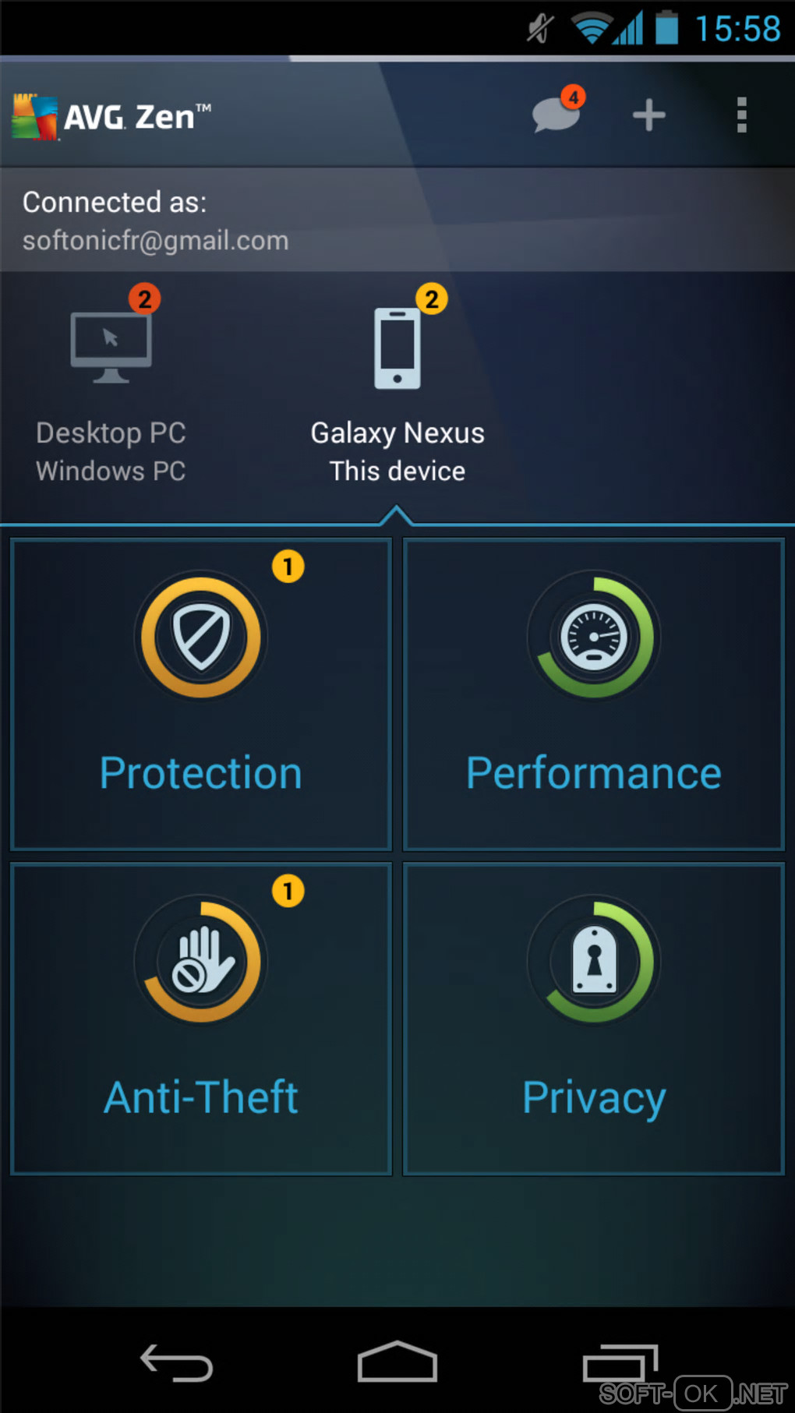Open the messages speech bubble icon
The image size is (795, 1413).
555,115
